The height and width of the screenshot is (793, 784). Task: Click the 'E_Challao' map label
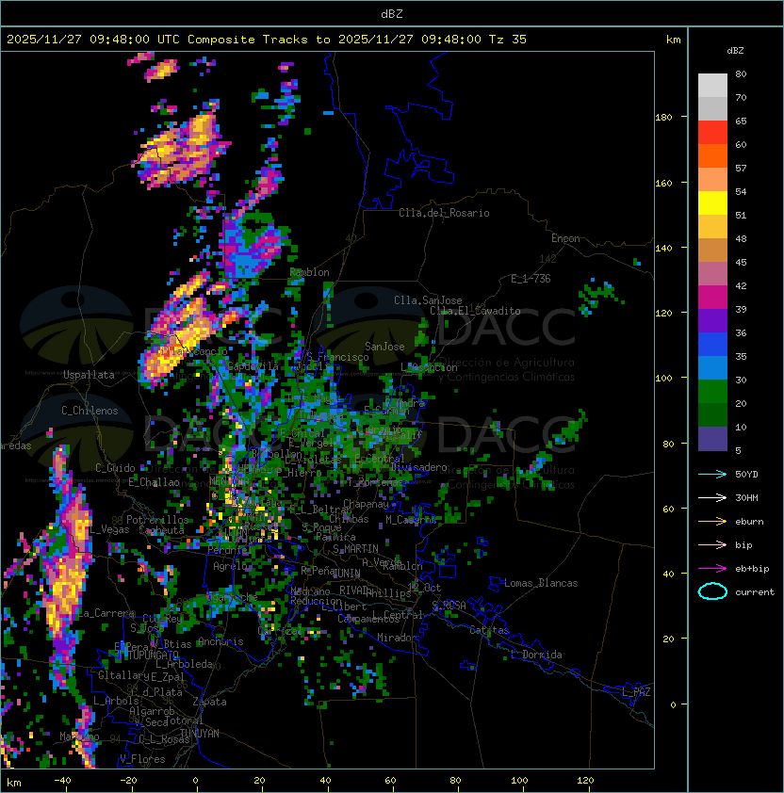tap(154, 482)
